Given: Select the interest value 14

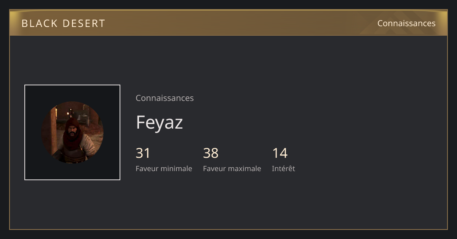Looking at the screenshot, I should 280,153.
